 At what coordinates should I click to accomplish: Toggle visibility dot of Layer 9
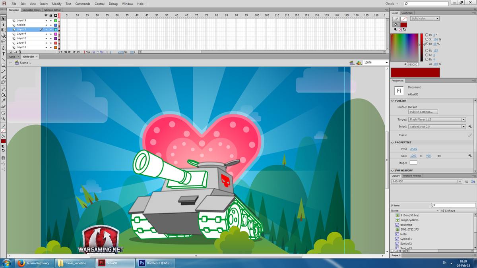[x=46, y=20]
